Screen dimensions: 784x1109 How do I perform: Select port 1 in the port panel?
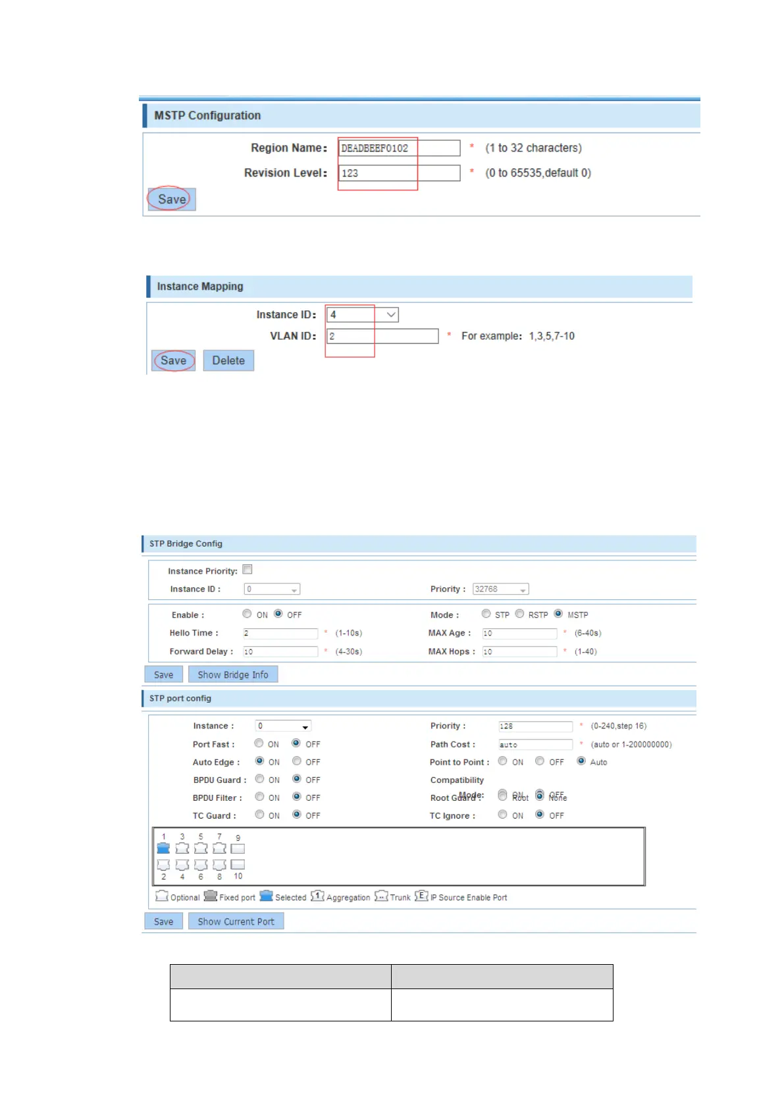[x=163, y=848]
